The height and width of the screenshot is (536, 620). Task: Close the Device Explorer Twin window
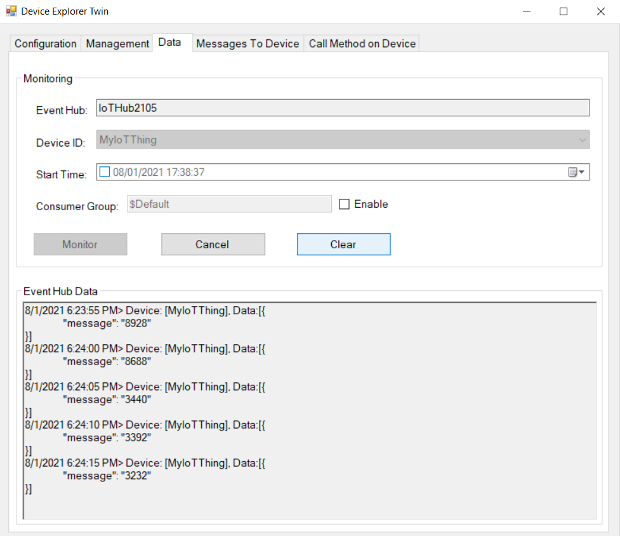[x=600, y=11]
